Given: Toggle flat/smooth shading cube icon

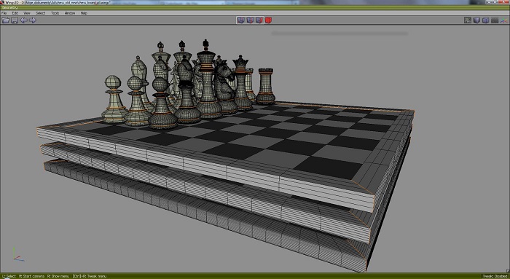Looking at the screenshot, I should (476, 20).
